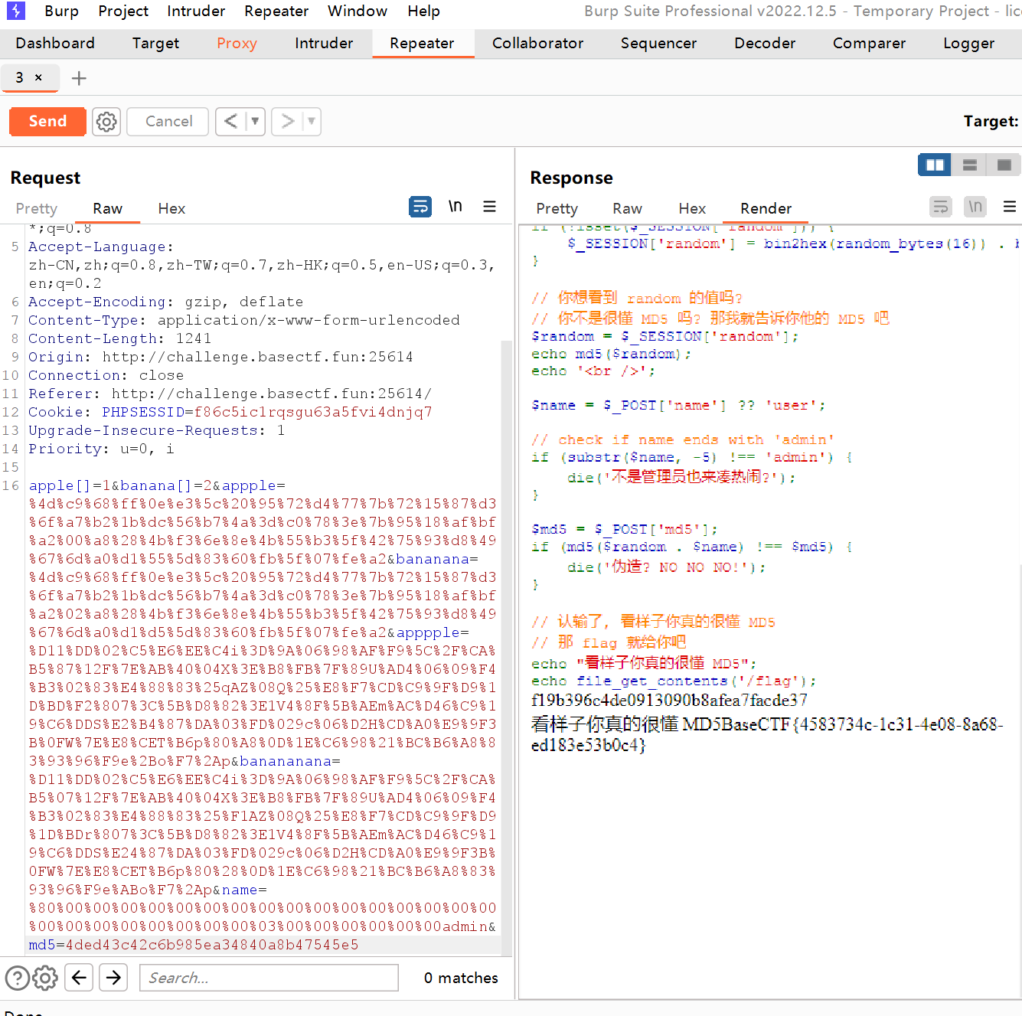
Task: Jump to next search match
Action: (x=113, y=978)
